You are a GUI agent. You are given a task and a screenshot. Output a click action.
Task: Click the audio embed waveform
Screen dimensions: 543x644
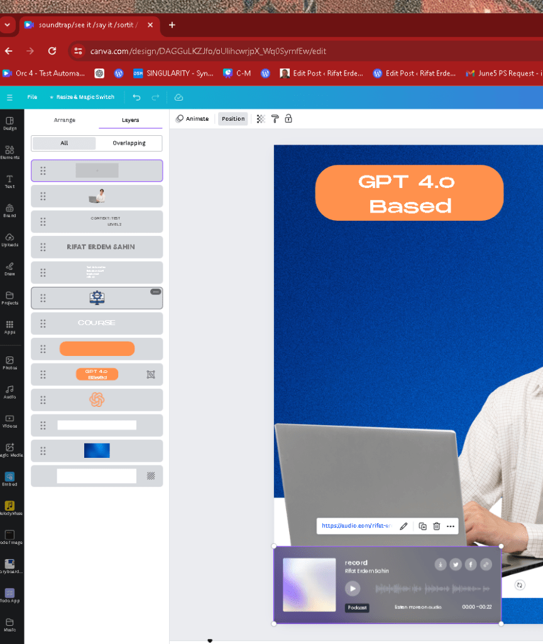click(x=432, y=589)
